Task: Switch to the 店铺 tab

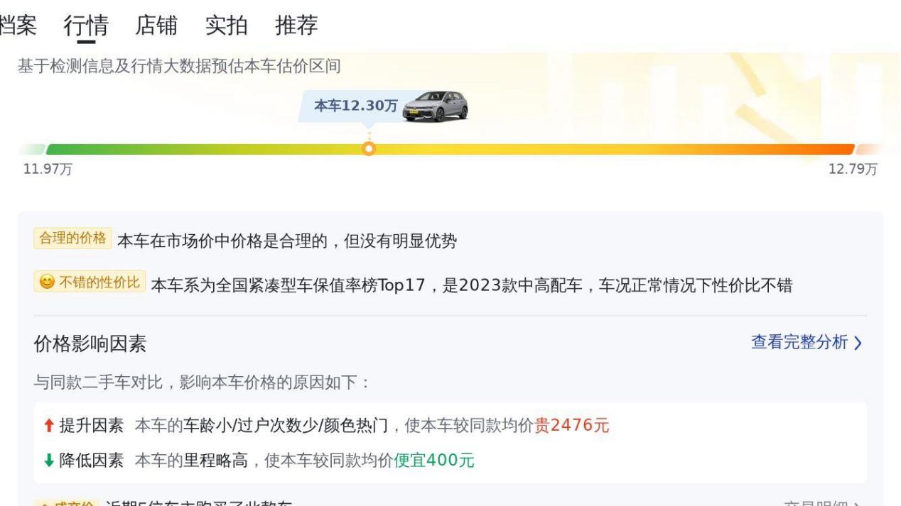Action: 156,26
